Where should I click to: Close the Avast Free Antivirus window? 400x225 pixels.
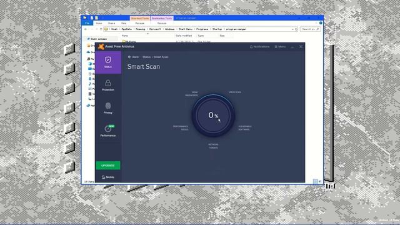point(301,47)
